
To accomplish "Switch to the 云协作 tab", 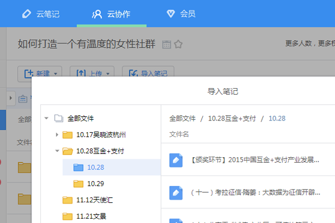I will [111, 13].
